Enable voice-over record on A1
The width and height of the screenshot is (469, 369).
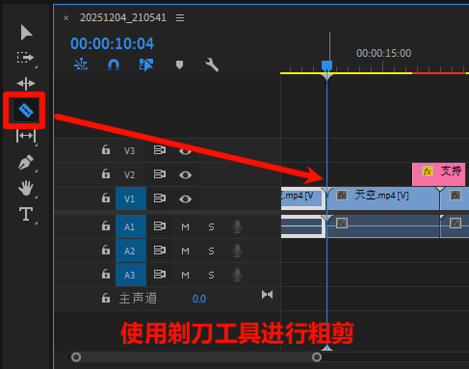coord(237,226)
